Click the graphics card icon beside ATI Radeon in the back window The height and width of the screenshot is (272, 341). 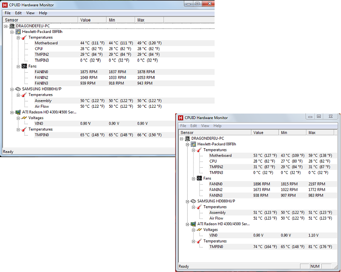(x=18, y=112)
